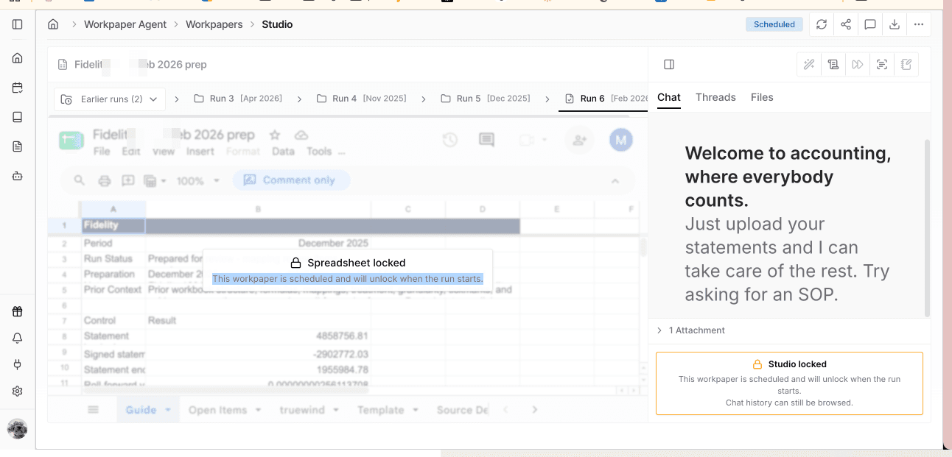Viewport: 952px width, 457px height.
Task: Open the spreadsheet File menu
Action: click(102, 152)
